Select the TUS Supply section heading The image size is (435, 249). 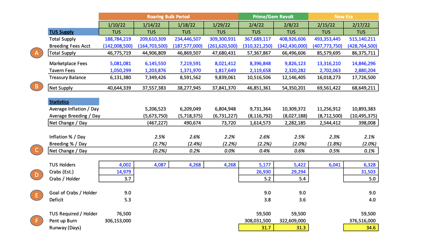73,32
